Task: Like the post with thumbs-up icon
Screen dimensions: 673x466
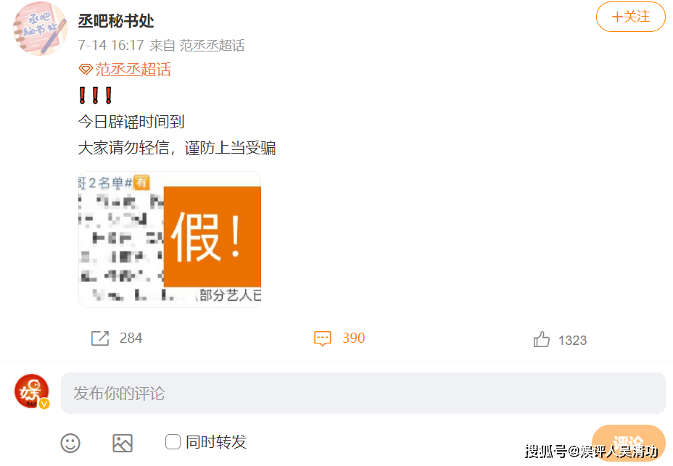Action: click(x=541, y=339)
